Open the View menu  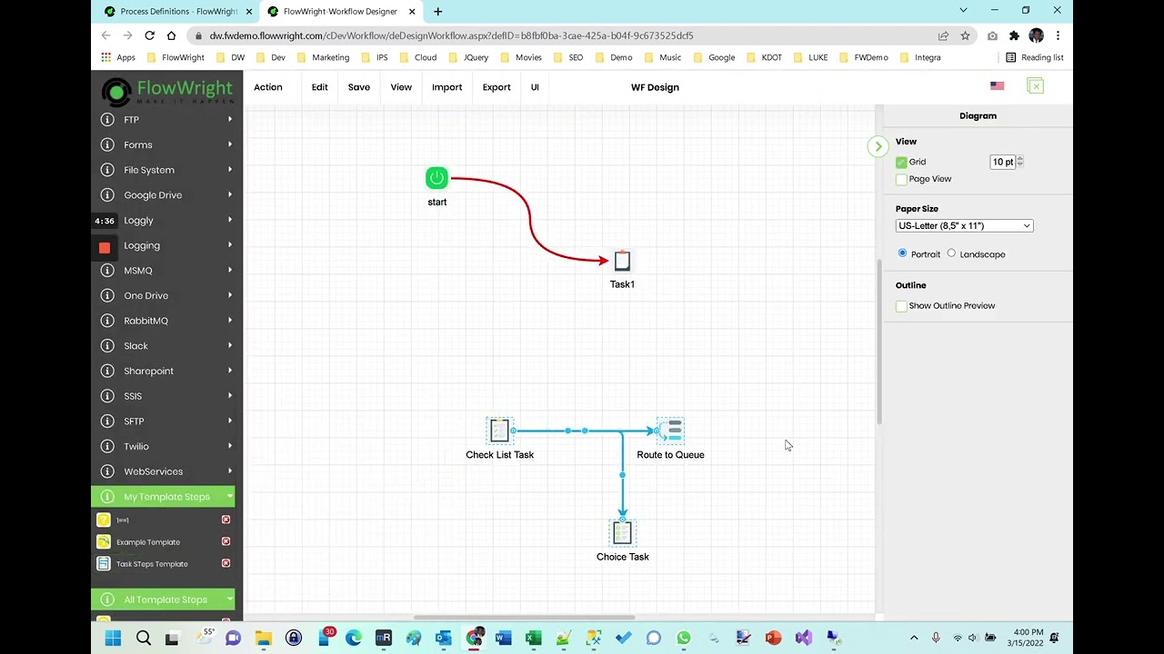[x=401, y=87]
